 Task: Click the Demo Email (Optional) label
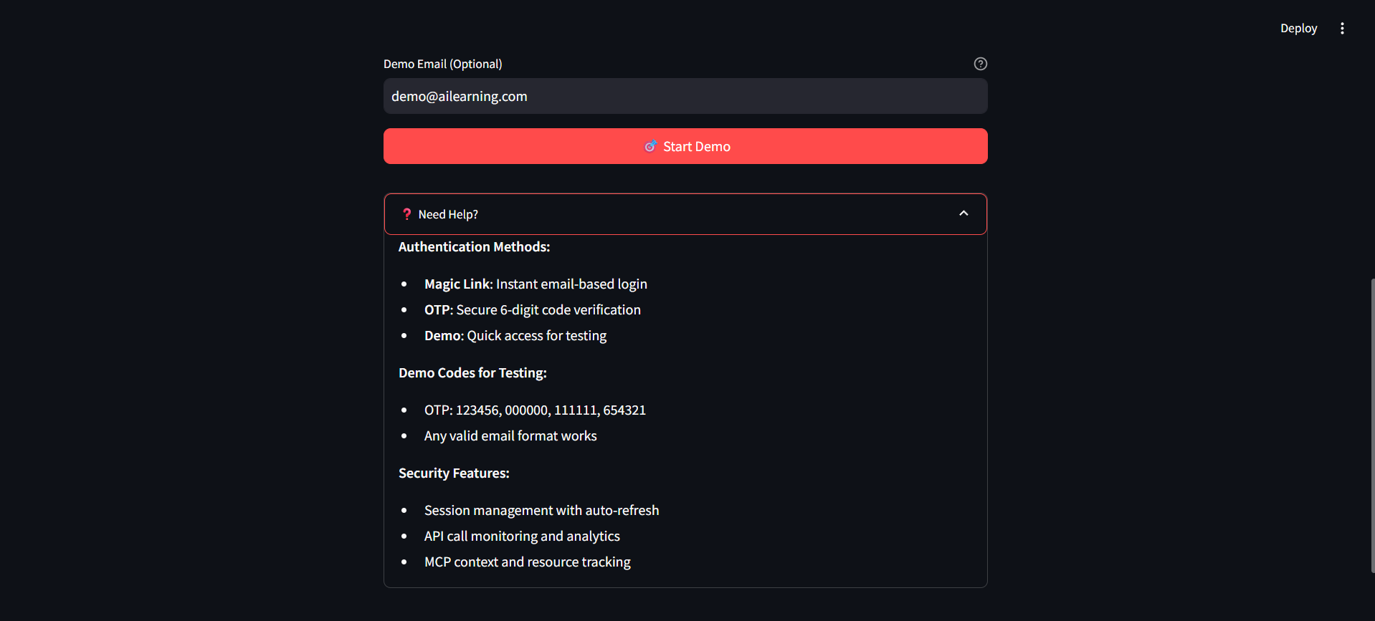click(442, 64)
